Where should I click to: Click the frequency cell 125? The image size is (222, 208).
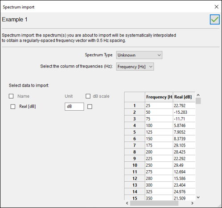tap(159, 132)
